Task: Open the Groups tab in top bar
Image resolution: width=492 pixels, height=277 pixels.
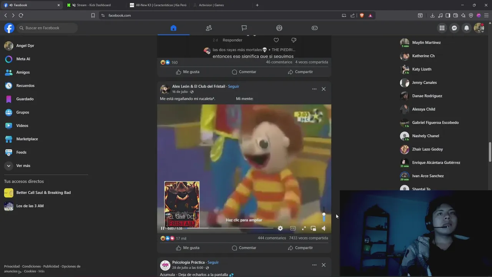Action: 279,28
